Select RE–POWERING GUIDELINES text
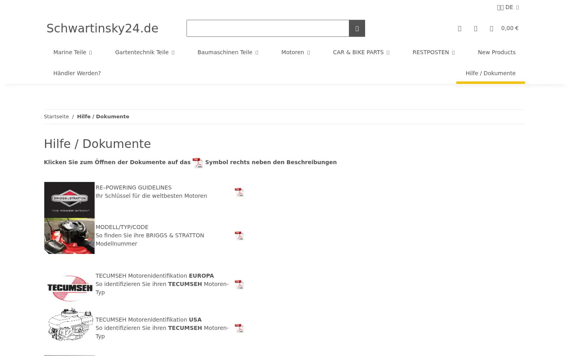The width and height of the screenshot is (569, 356). pos(134,187)
